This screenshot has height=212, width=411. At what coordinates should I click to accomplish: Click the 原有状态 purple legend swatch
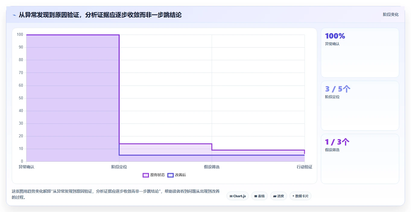(x=146, y=175)
